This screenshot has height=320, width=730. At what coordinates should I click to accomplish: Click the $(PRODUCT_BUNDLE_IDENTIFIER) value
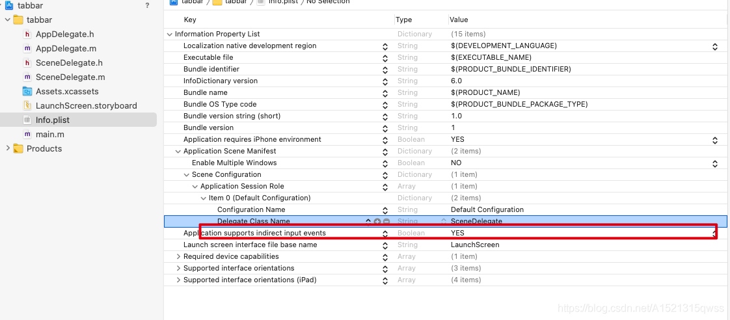(511, 69)
